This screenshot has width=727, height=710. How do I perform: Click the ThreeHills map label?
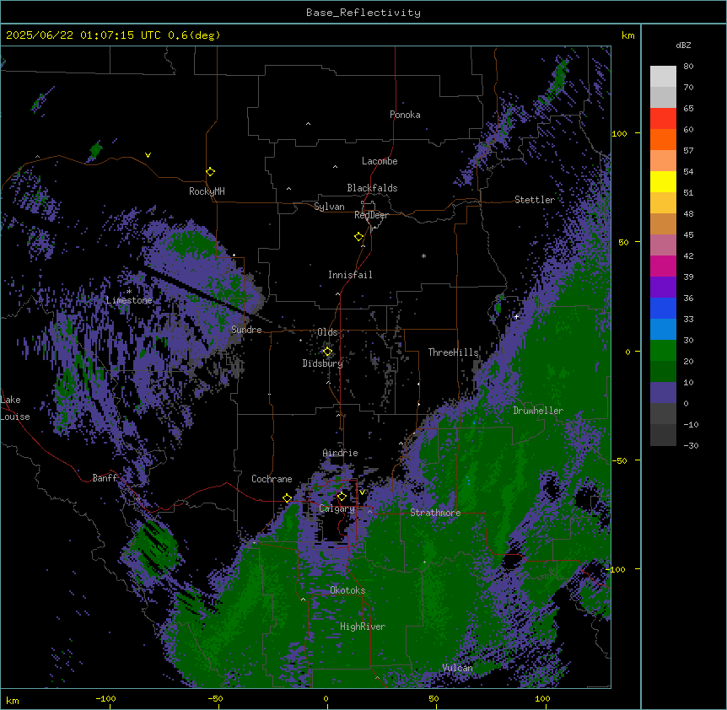[x=453, y=352]
